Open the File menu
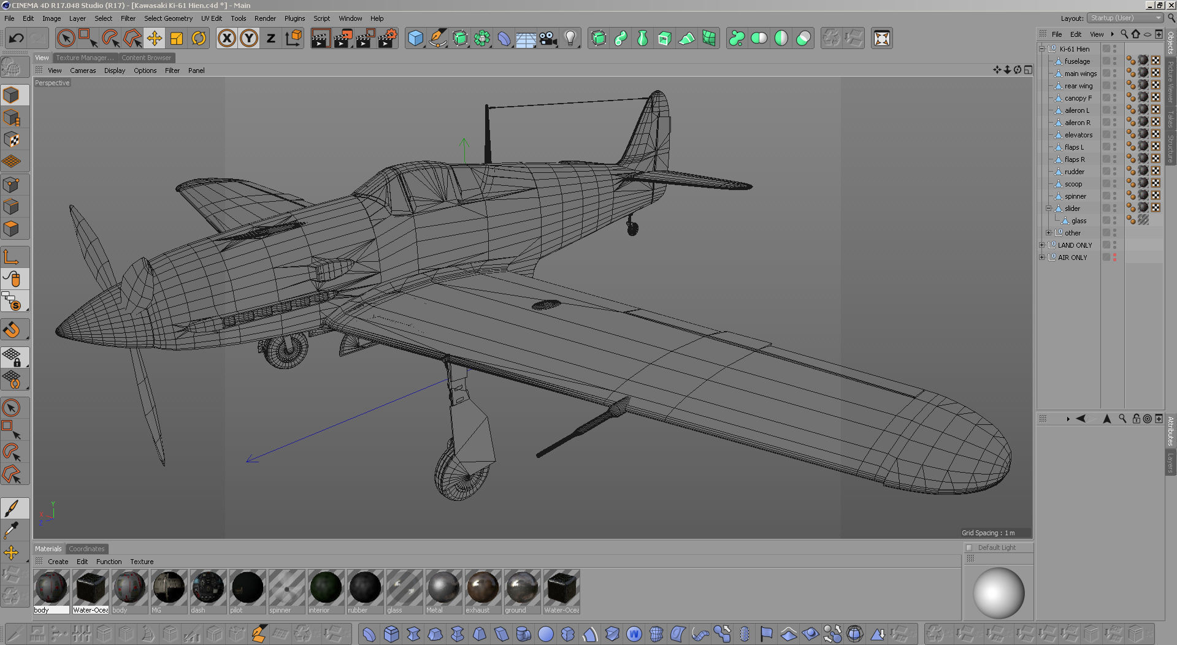This screenshot has height=645, width=1177. [x=9, y=18]
